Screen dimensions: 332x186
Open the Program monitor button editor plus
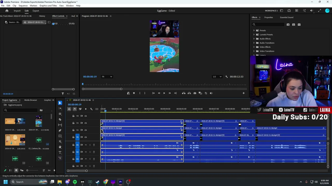[244, 93]
